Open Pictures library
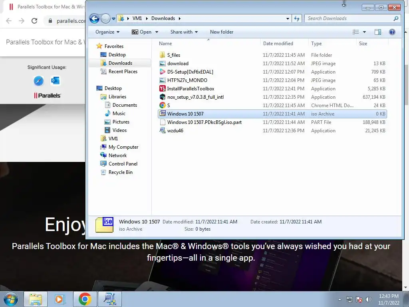 point(121,122)
